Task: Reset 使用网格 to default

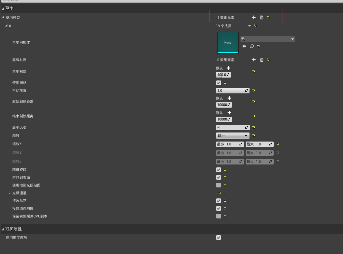Action: pos(225,83)
